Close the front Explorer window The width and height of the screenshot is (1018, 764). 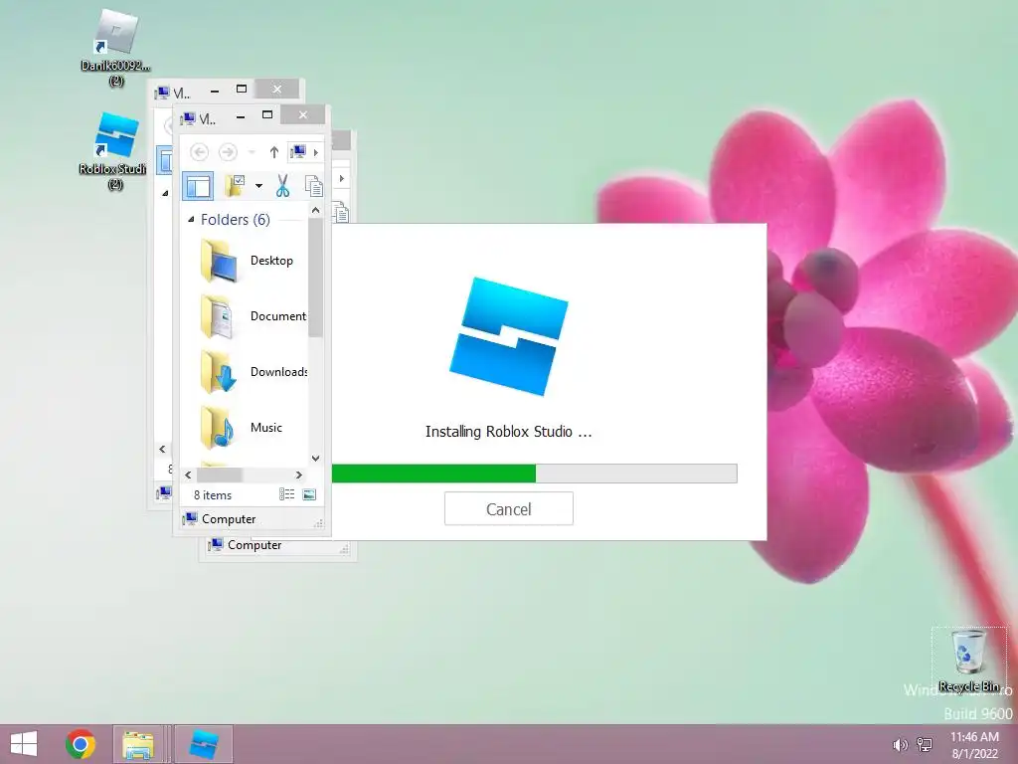303,115
